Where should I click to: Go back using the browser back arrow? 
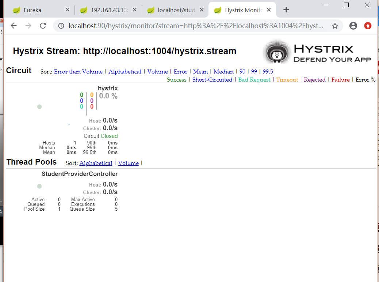[14, 26]
